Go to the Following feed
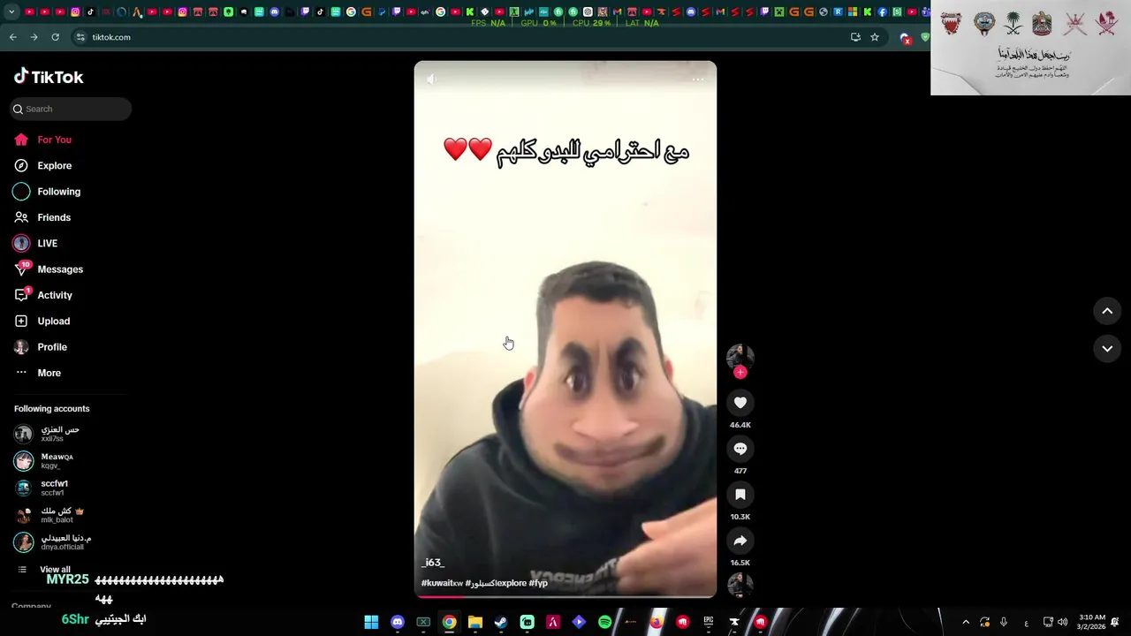This screenshot has width=1131, height=636. [47, 192]
